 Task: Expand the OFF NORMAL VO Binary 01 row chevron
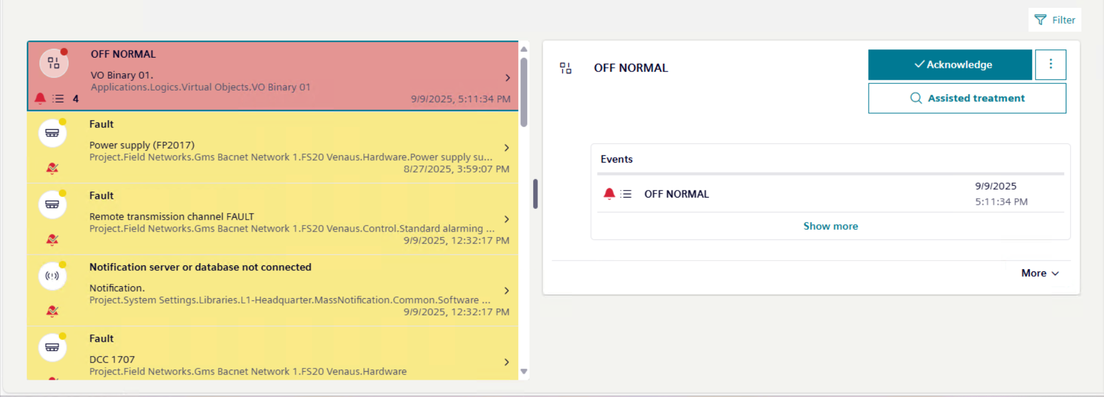point(508,77)
